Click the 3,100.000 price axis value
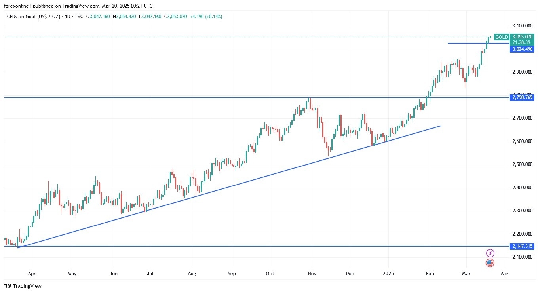Image resolution: width=540 pixels, height=293 pixels. coord(522,26)
